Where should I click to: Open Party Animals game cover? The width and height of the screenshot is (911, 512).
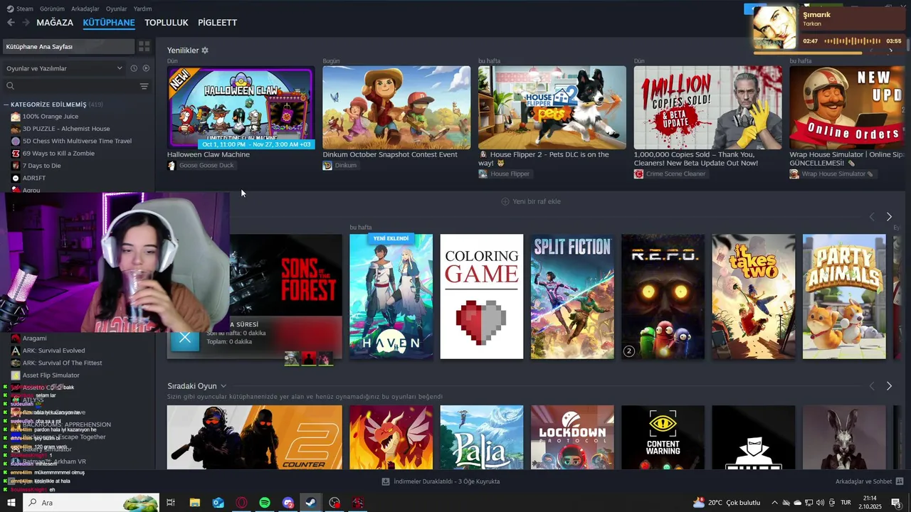[844, 297]
